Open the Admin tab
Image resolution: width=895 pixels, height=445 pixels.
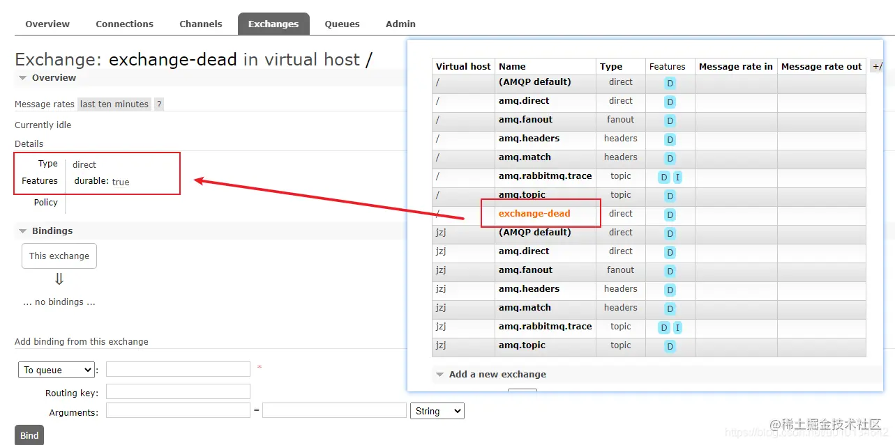coord(400,24)
